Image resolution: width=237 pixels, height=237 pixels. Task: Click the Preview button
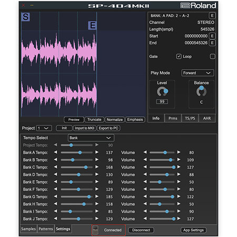74,120
